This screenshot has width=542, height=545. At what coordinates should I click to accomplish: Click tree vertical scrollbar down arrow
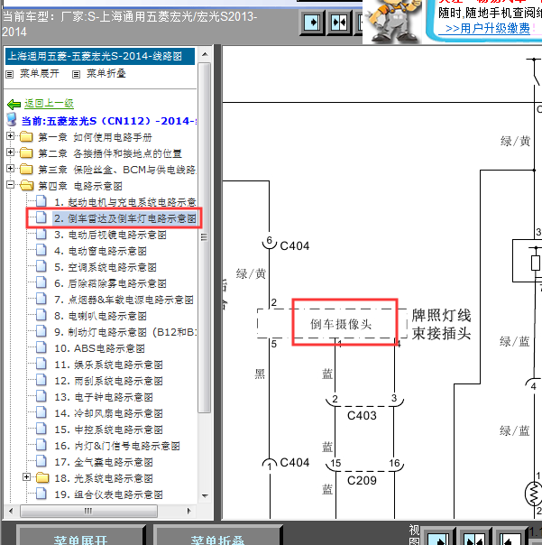click(x=205, y=496)
